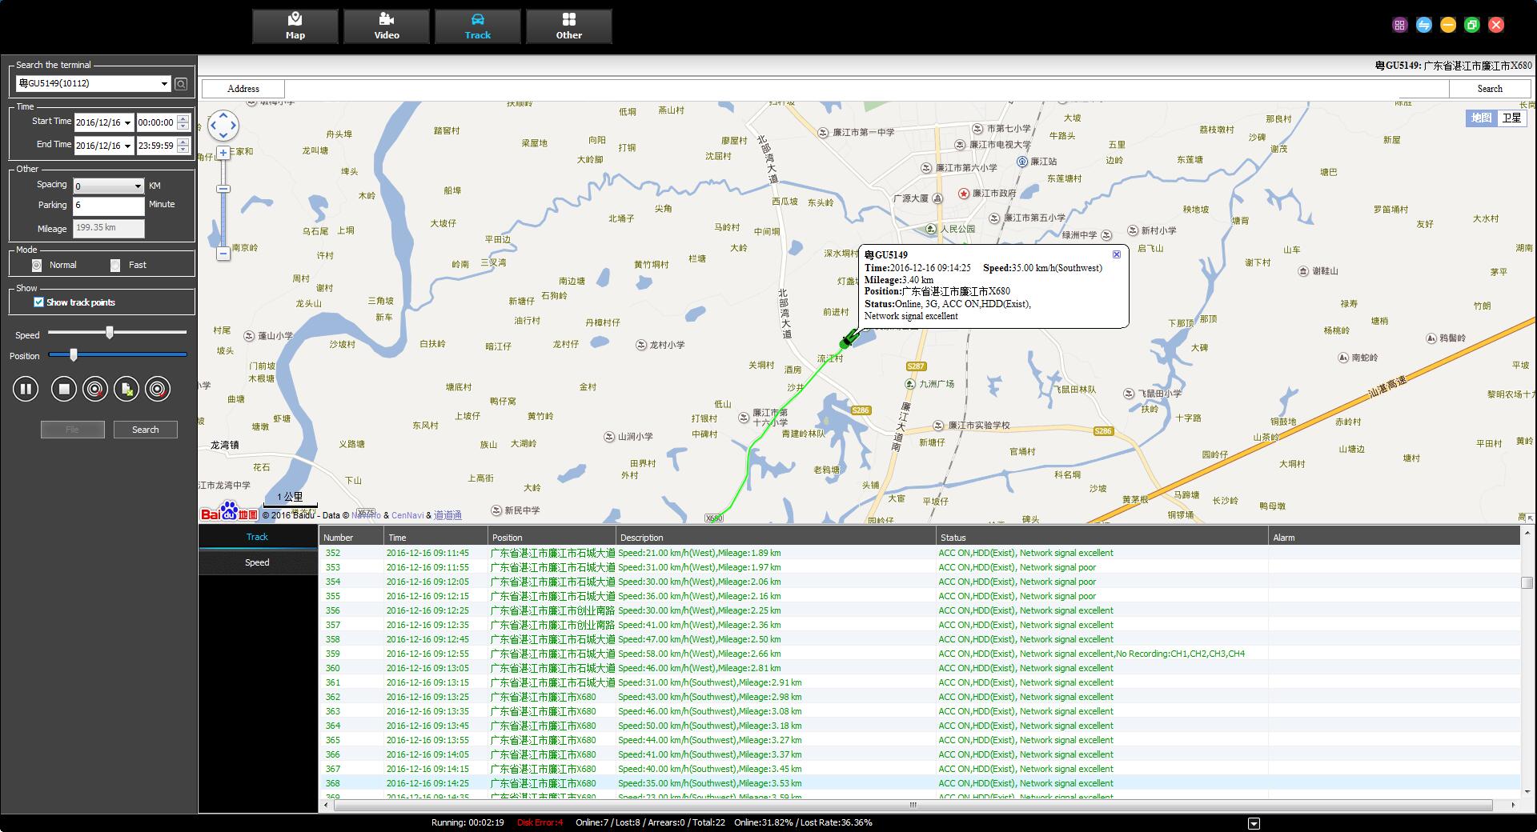
Task: Expand the terminal search dropdown
Action: [x=164, y=84]
